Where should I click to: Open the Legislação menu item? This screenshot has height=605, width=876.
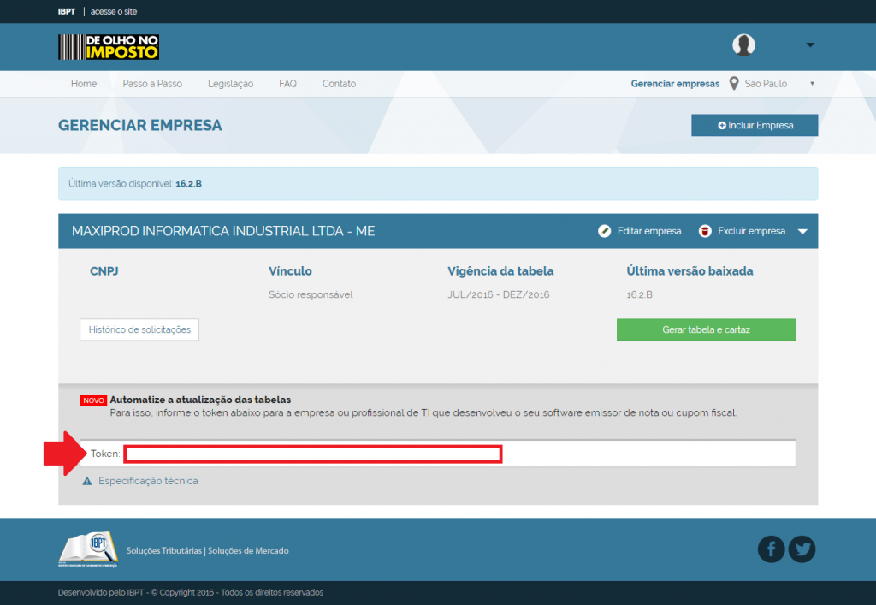pyautogui.click(x=231, y=84)
